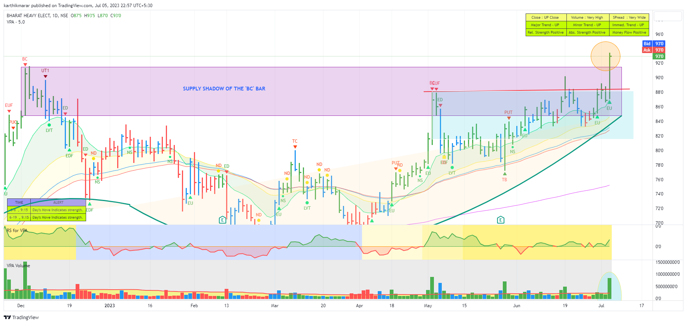Click the H93'5 high value in the header

[89, 16]
